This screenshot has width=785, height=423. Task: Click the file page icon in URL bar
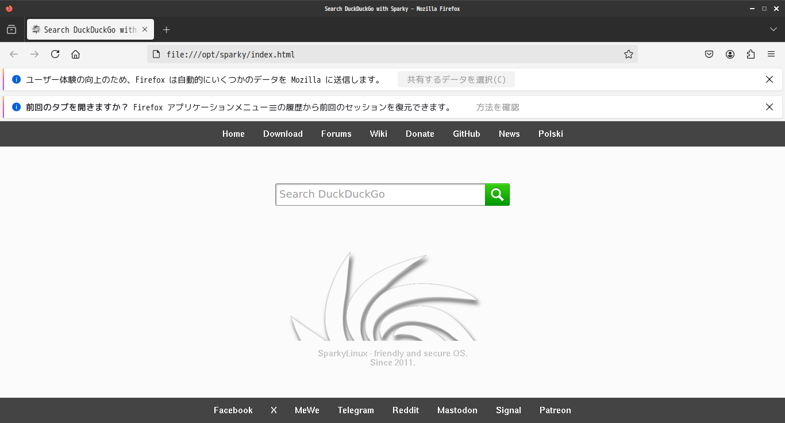[156, 54]
